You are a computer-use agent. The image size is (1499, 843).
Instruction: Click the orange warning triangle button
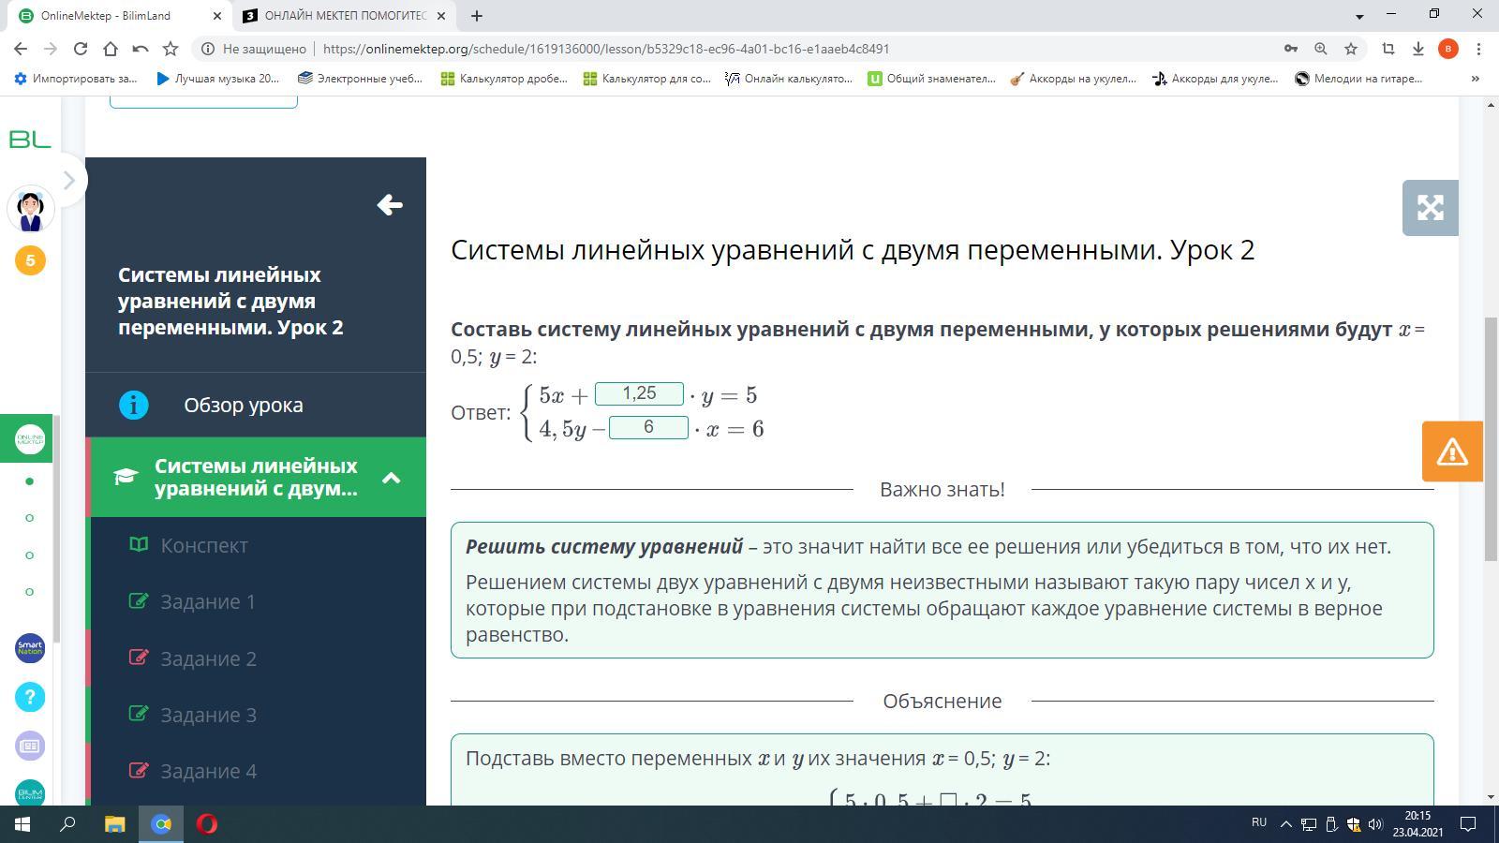tap(1452, 451)
